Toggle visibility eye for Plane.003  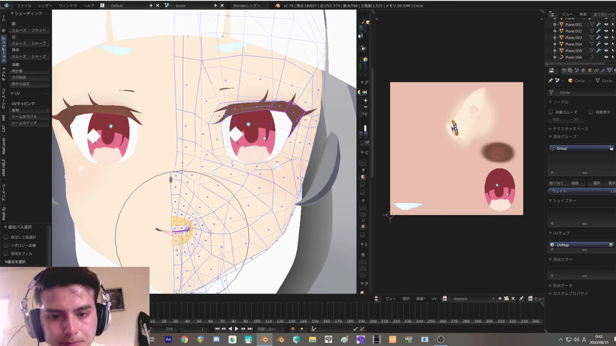pos(606,37)
